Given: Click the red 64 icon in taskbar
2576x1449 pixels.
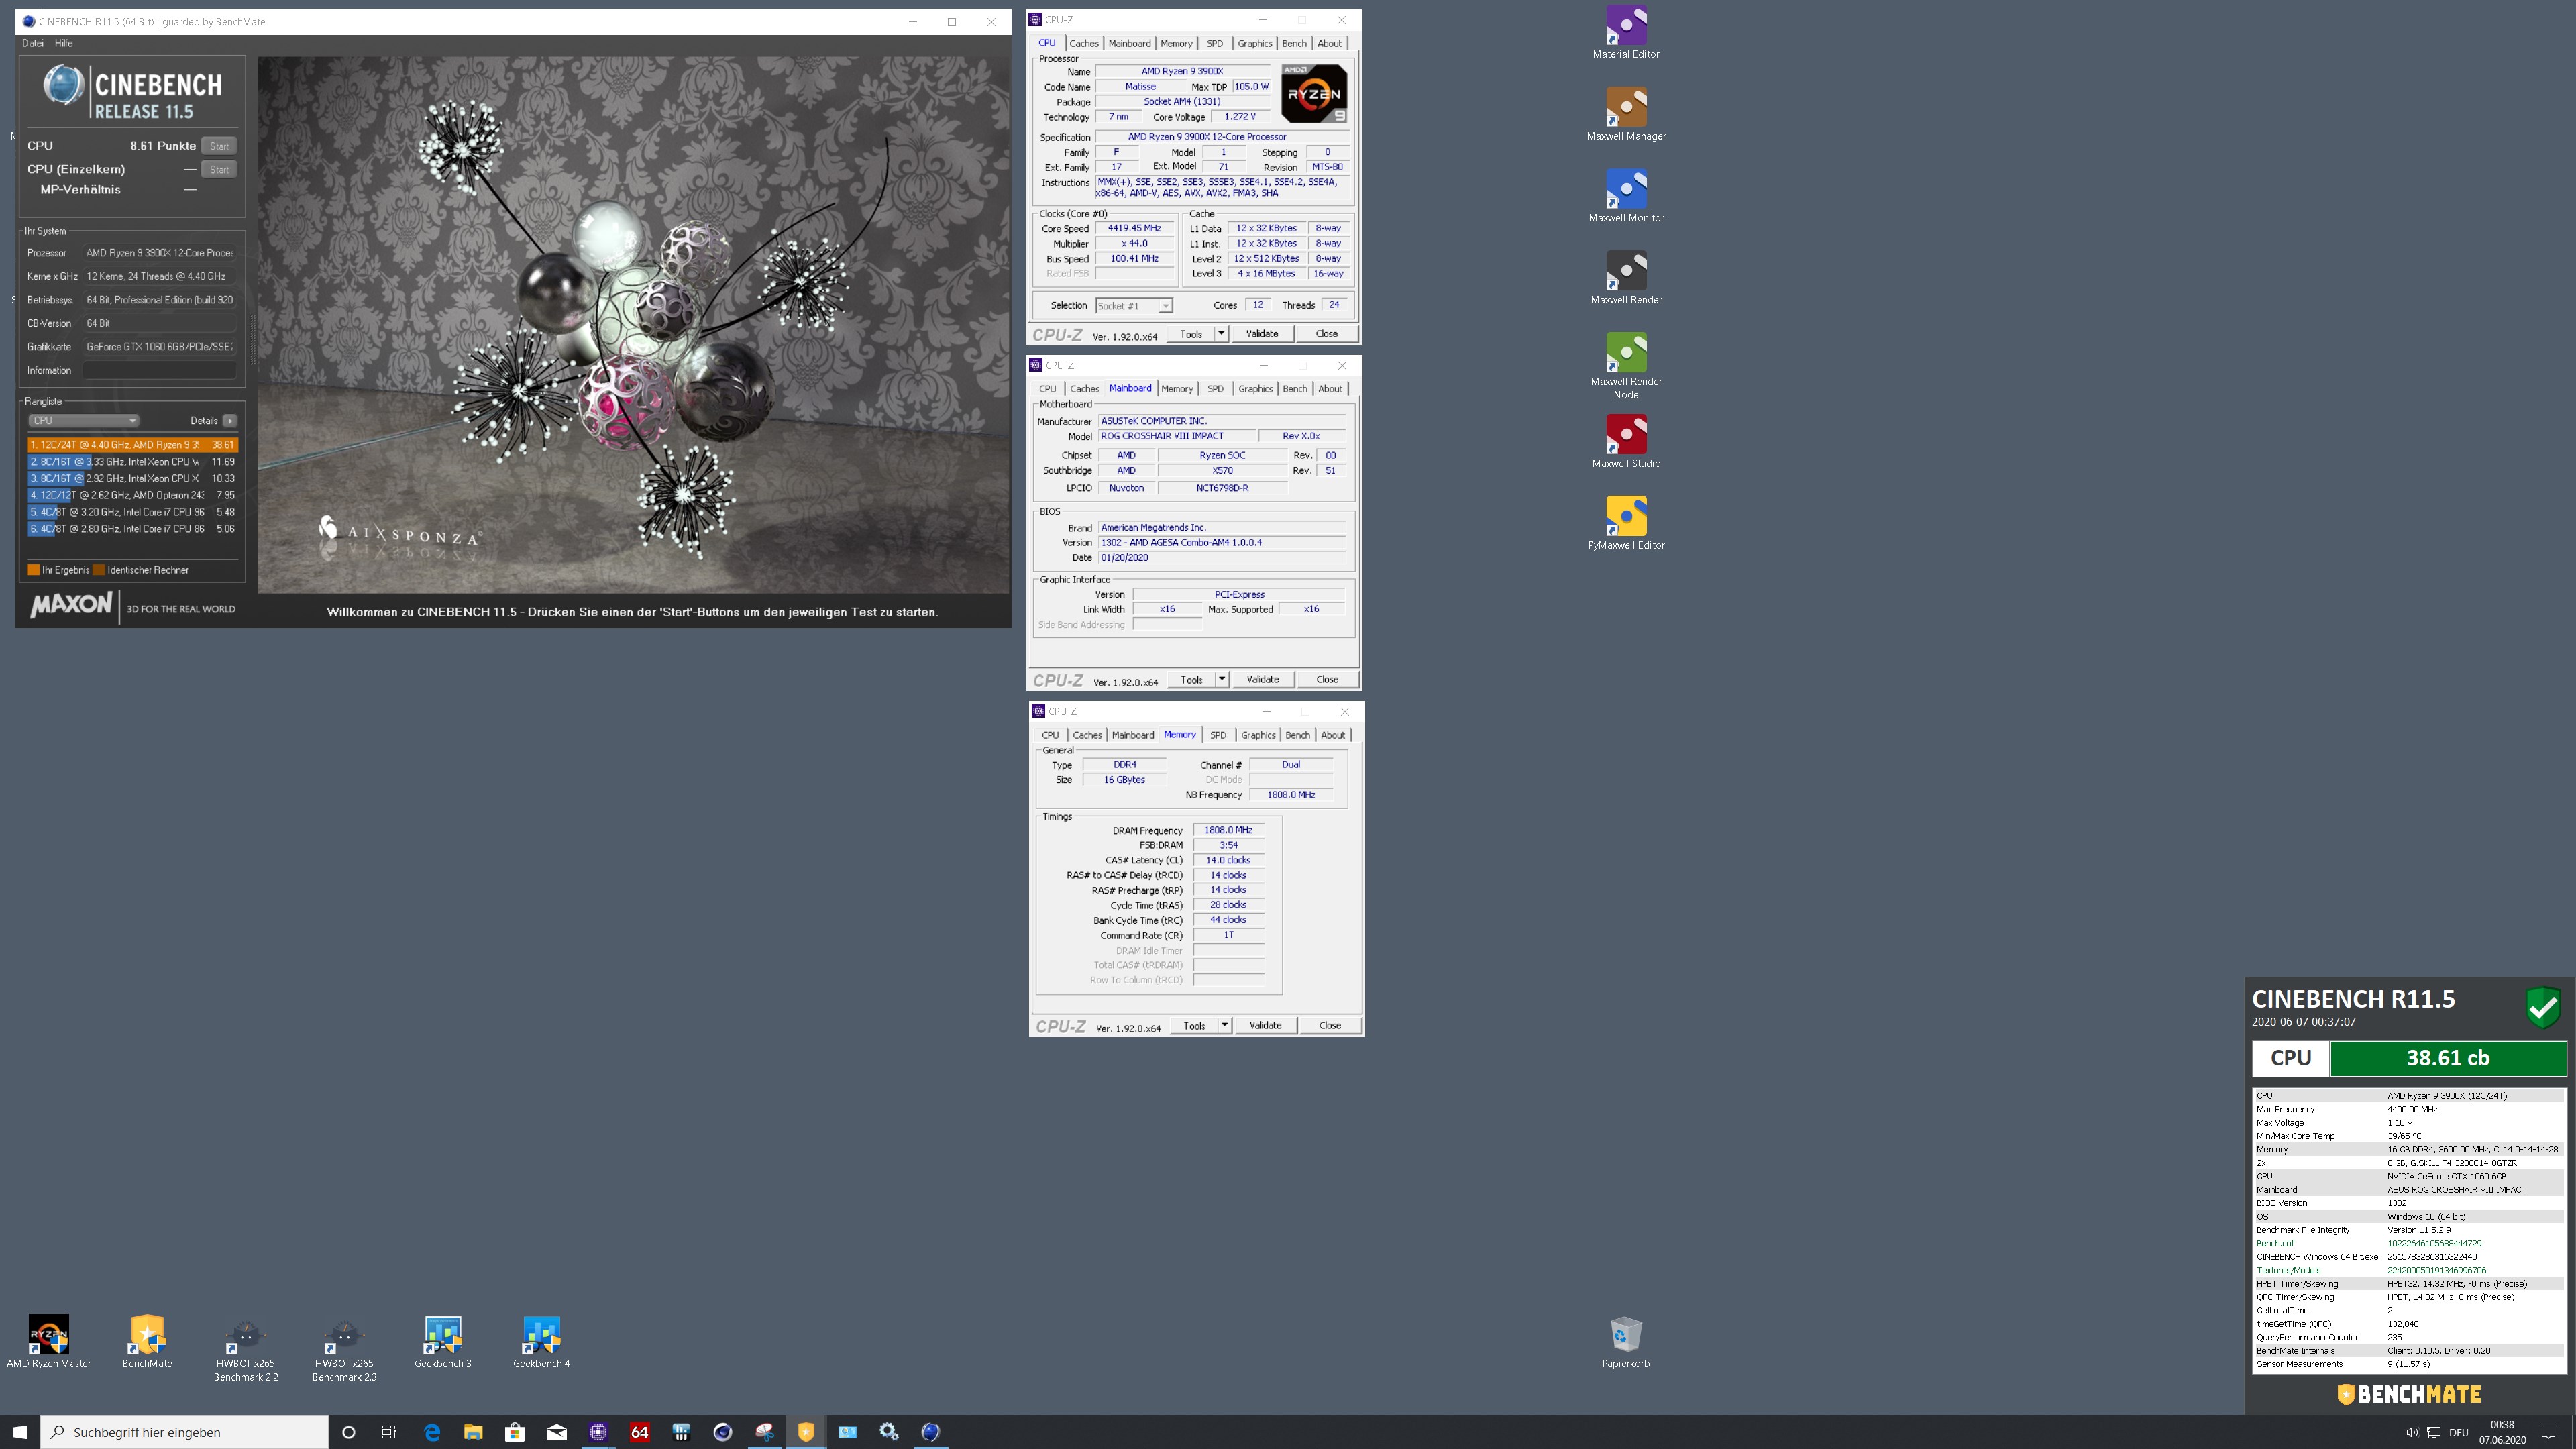Looking at the screenshot, I should pos(640,1432).
